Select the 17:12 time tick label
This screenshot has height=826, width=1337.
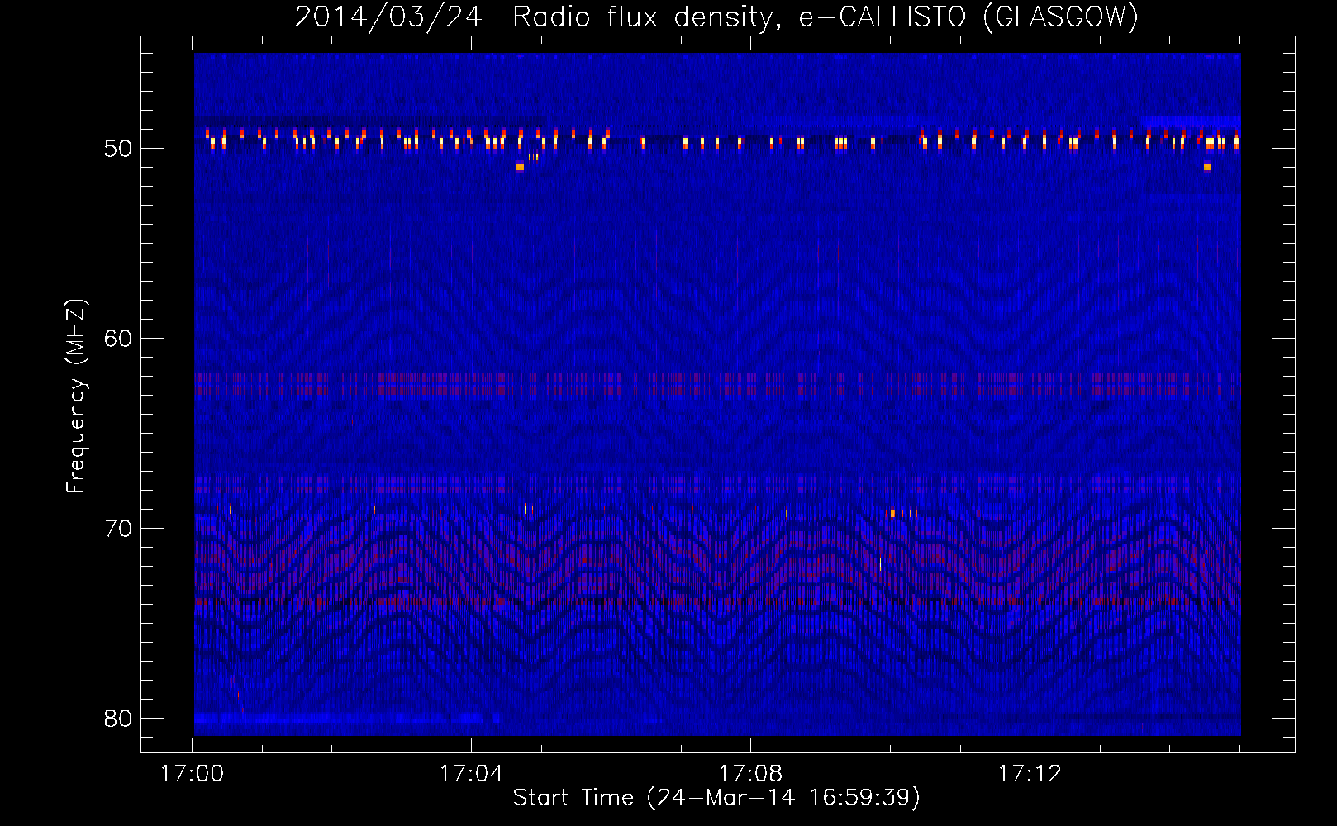(1030, 774)
